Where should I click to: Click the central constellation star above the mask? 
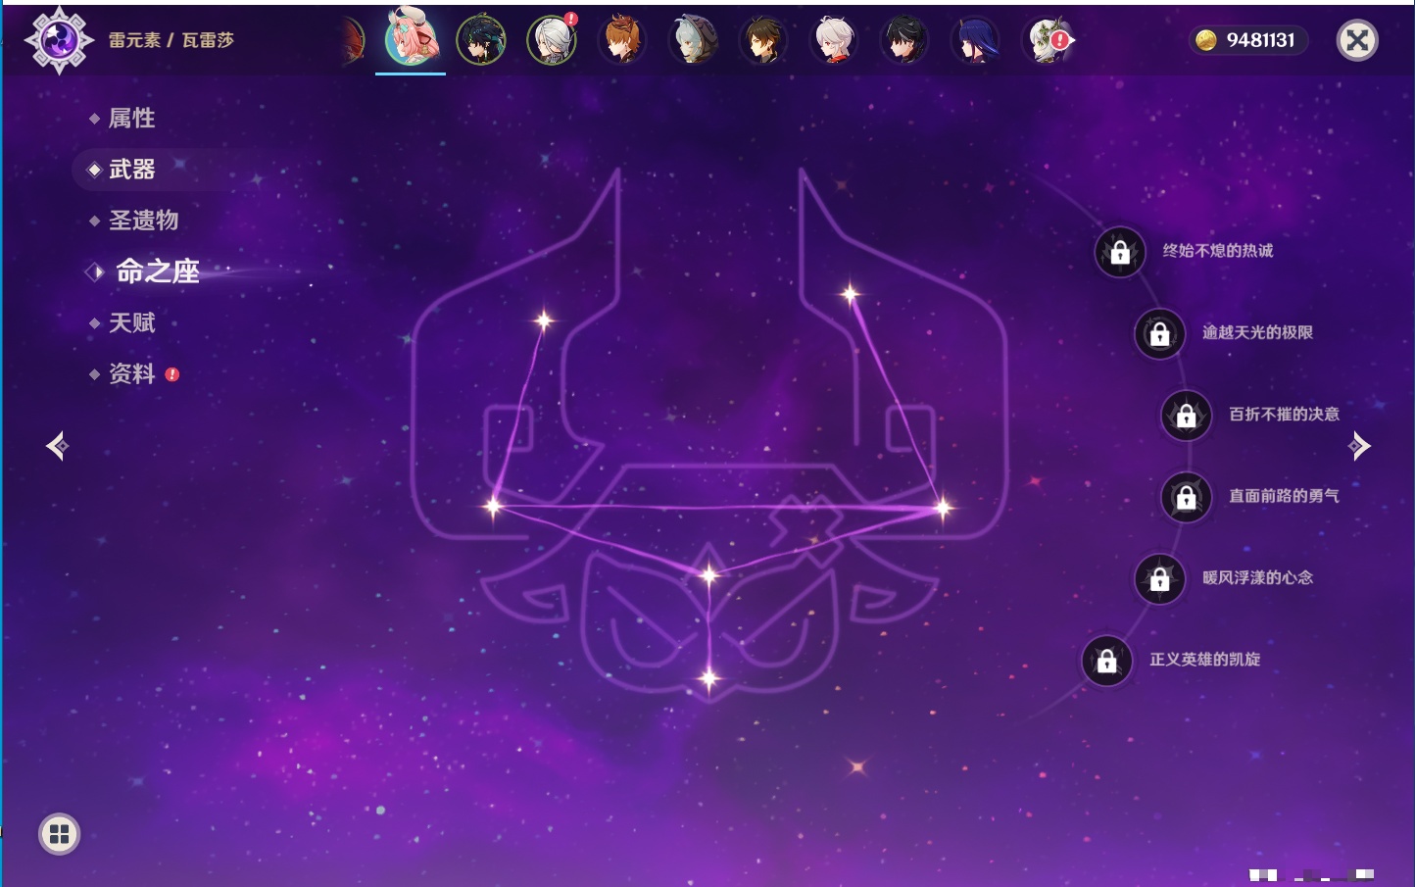(708, 574)
